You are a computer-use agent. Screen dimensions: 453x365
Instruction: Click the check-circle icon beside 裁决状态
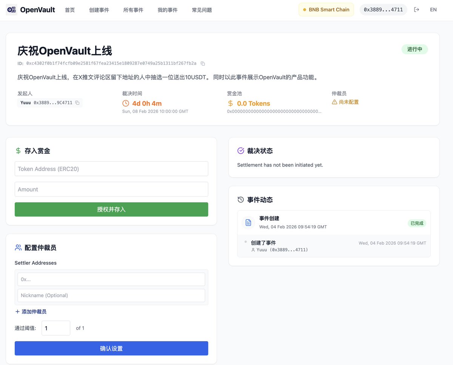click(x=241, y=151)
